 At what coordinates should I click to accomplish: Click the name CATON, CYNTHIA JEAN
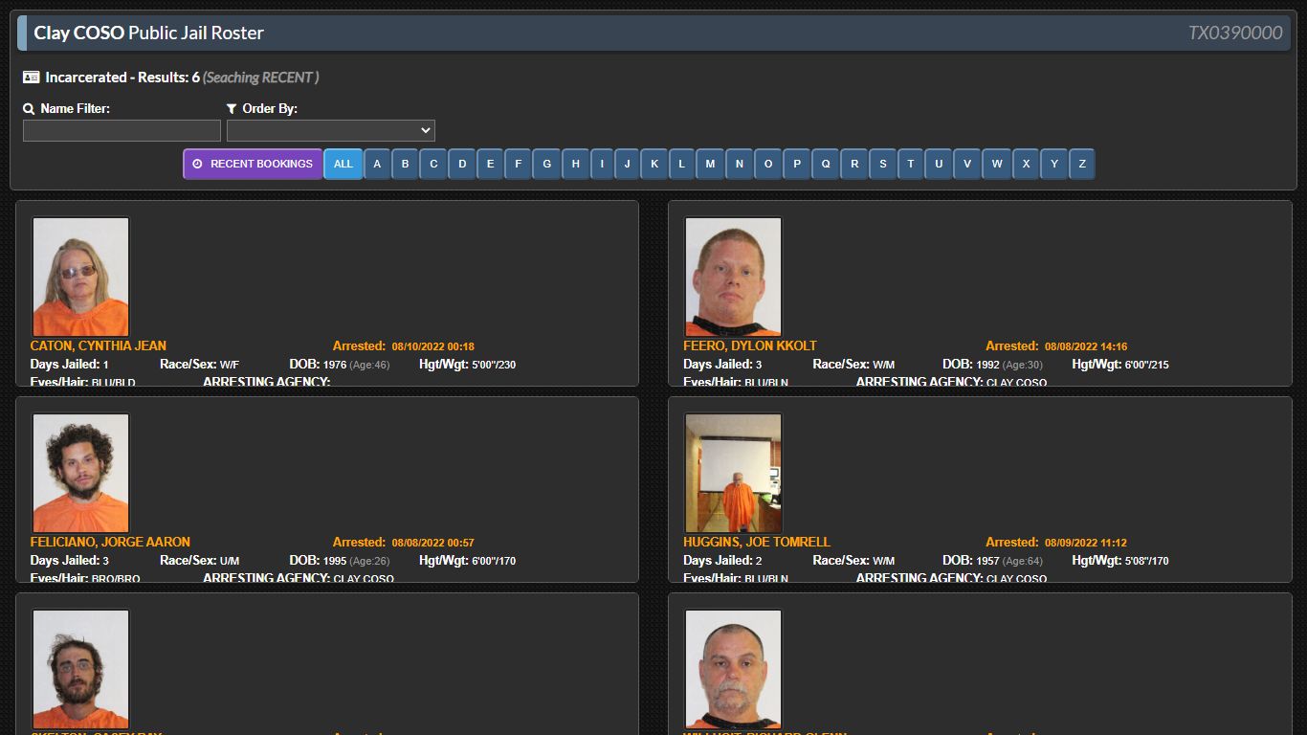pyautogui.click(x=99, y=345)
